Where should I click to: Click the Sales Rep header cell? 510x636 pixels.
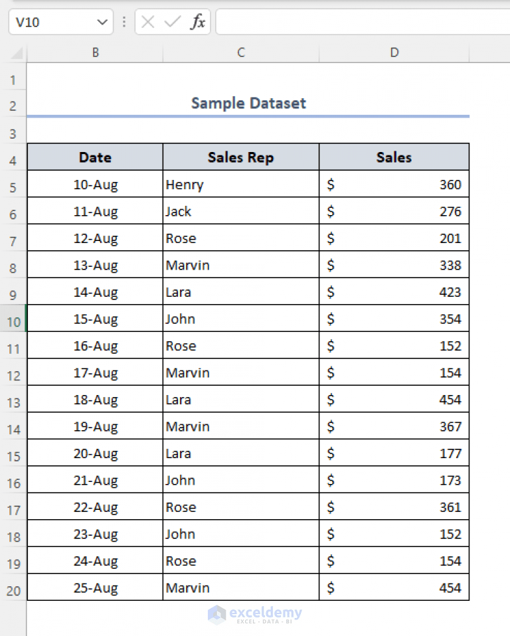[x=240, y=157]
